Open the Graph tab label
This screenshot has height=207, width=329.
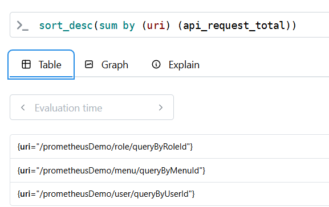click(115, 65)
